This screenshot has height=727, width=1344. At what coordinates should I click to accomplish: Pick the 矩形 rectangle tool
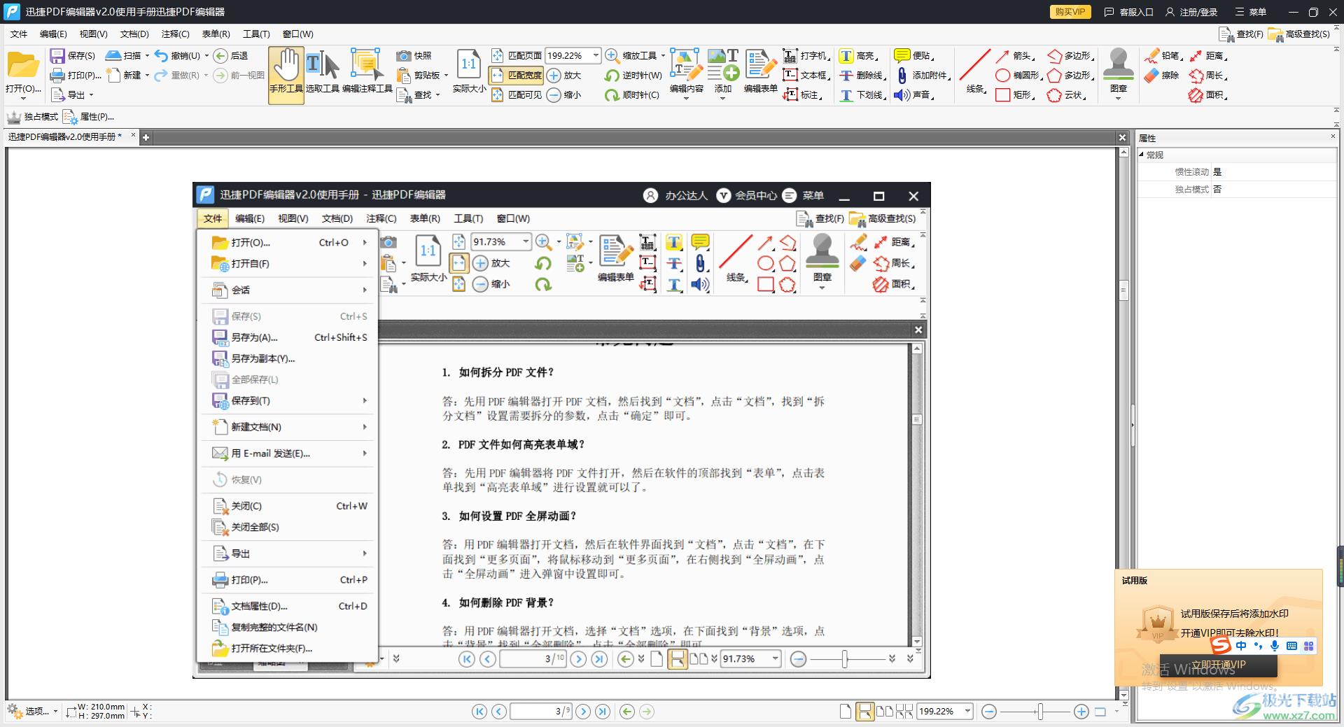[x=1015, y=94]
